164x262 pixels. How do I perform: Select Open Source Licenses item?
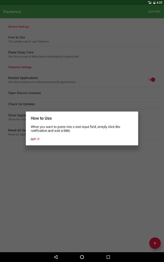[82, 93]
